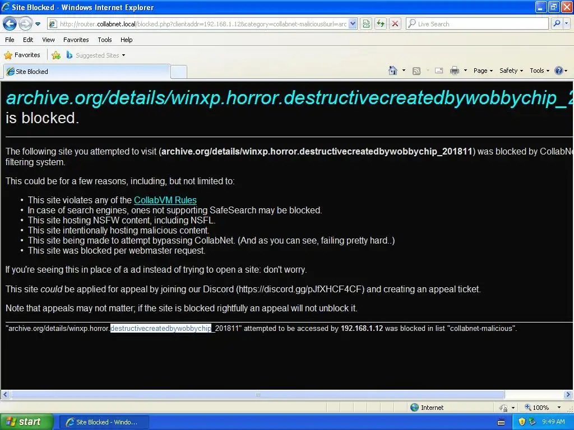The width and height of the screenshot is (574, 430).
Task: Click the search magnifier button
Action: coord(557,24)
